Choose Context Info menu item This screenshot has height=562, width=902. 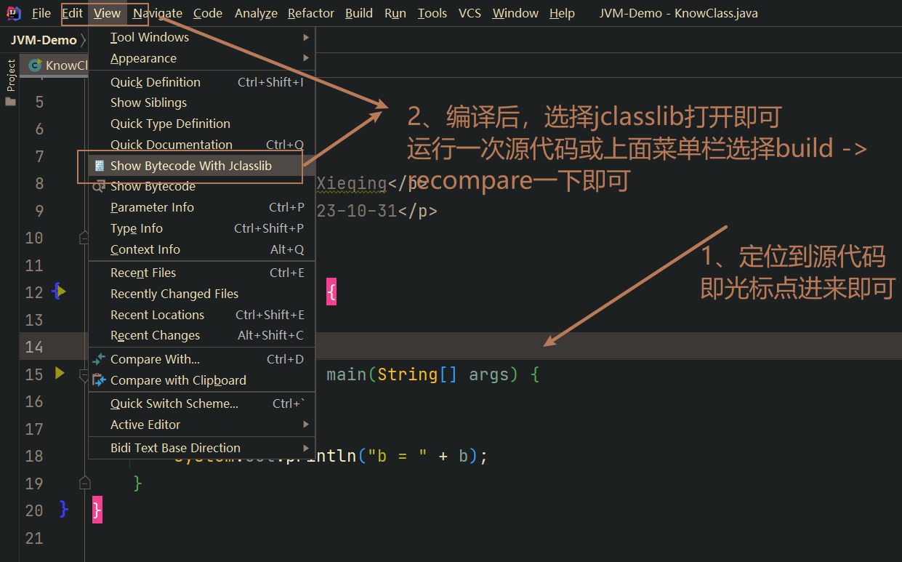point(201,249)
